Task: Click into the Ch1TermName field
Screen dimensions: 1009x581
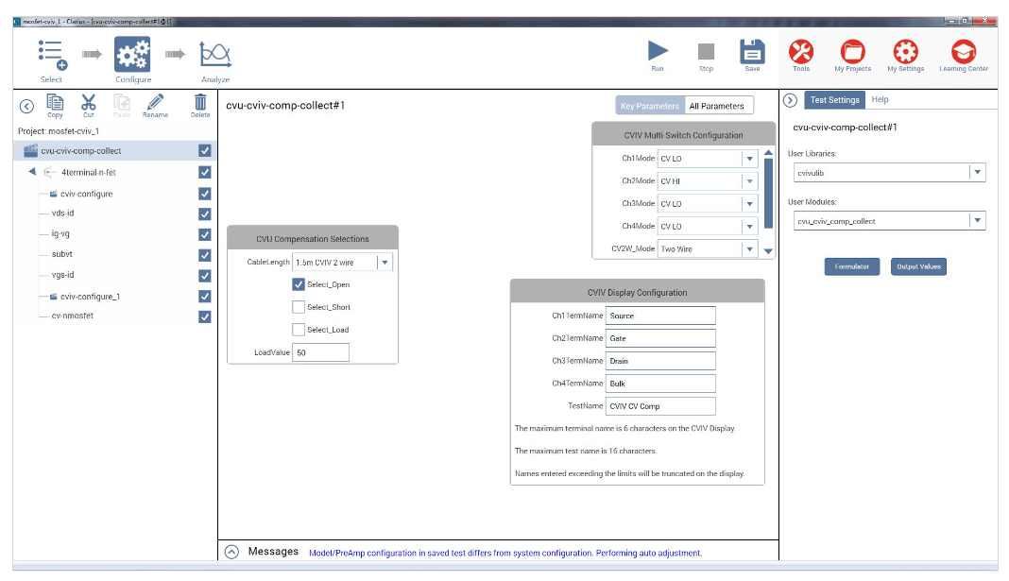Action: pyautogui.click(x=661, y=316)
